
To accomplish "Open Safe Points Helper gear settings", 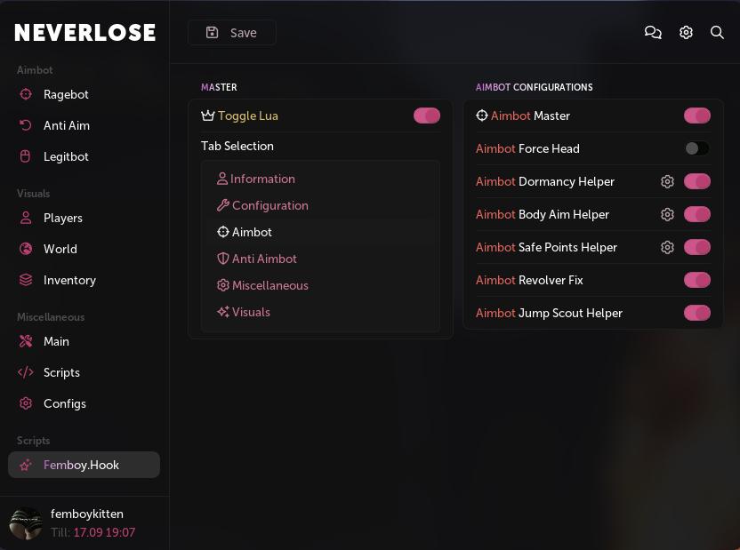I will (x=667, y=247).
